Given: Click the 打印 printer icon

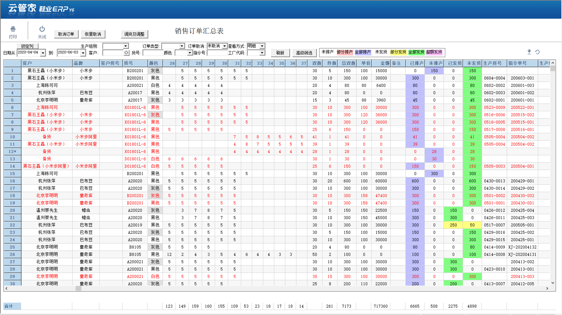Looking at the screenshot, I should pos(13,29).
